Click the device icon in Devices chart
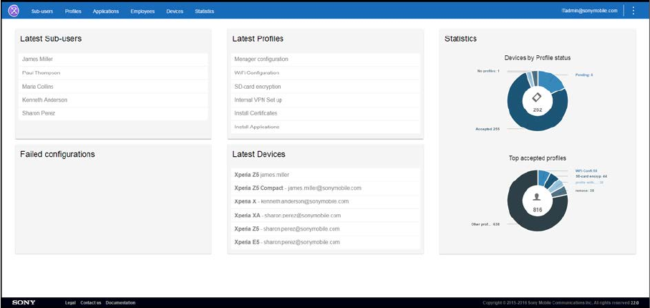Image resolution: width=650 pixels, height=308 pixels. [x=537, y=97]
